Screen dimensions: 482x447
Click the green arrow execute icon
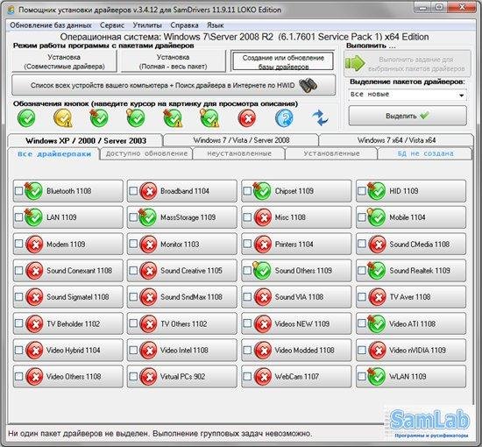[x=355, y=63]
